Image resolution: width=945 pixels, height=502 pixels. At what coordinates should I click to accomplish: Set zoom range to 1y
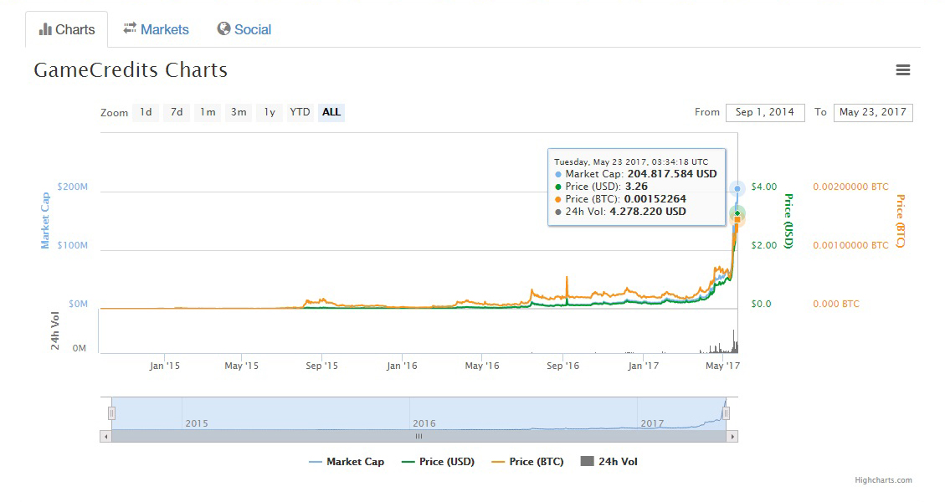(270, 112)
